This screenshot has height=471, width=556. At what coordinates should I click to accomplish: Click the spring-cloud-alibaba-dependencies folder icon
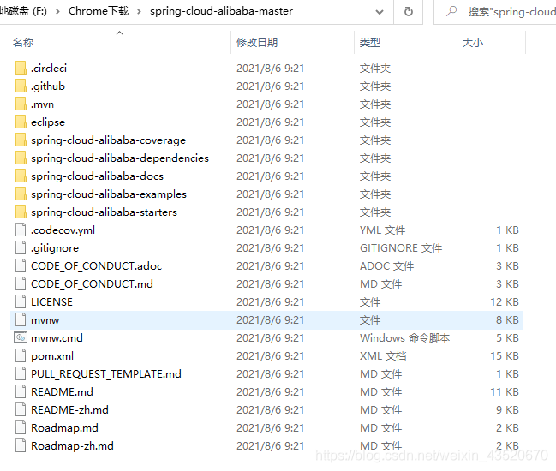click(21, 158)
